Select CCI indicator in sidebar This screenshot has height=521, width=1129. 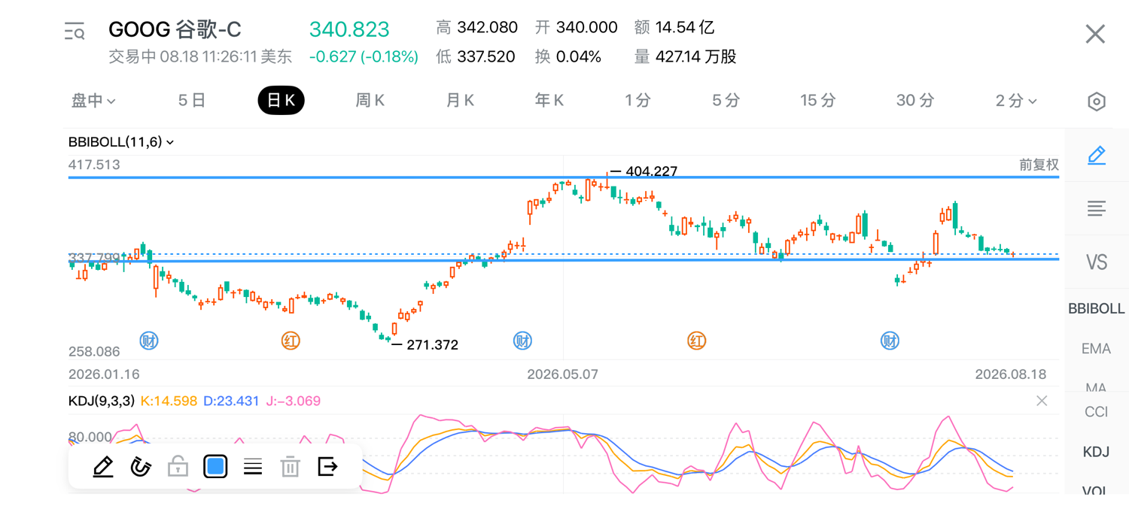[1097, 412]
